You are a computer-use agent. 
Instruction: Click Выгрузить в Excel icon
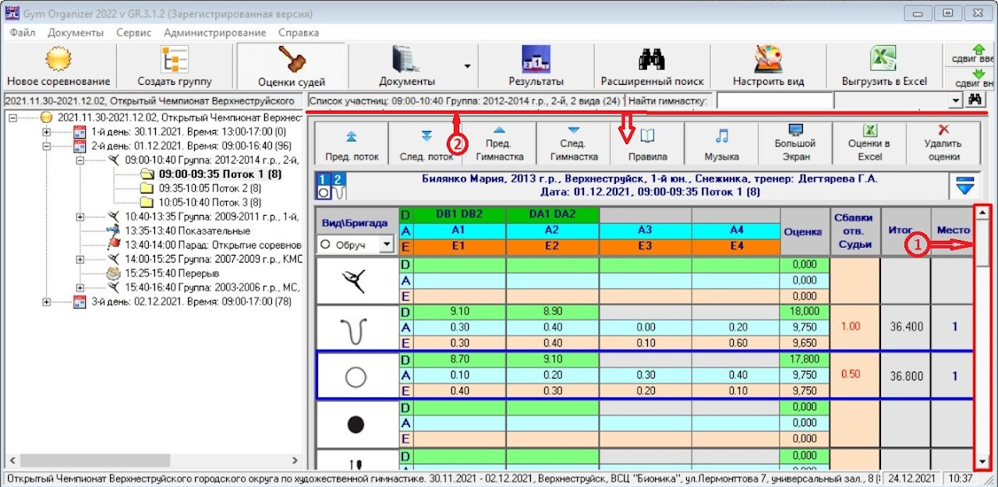[883, 61]
